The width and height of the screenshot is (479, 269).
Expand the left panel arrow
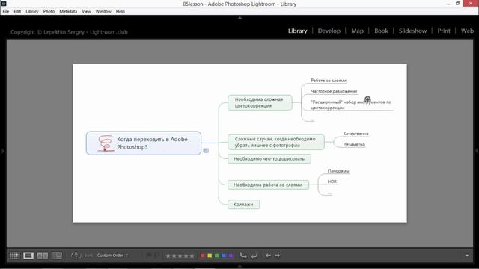[x=3, y=151]
